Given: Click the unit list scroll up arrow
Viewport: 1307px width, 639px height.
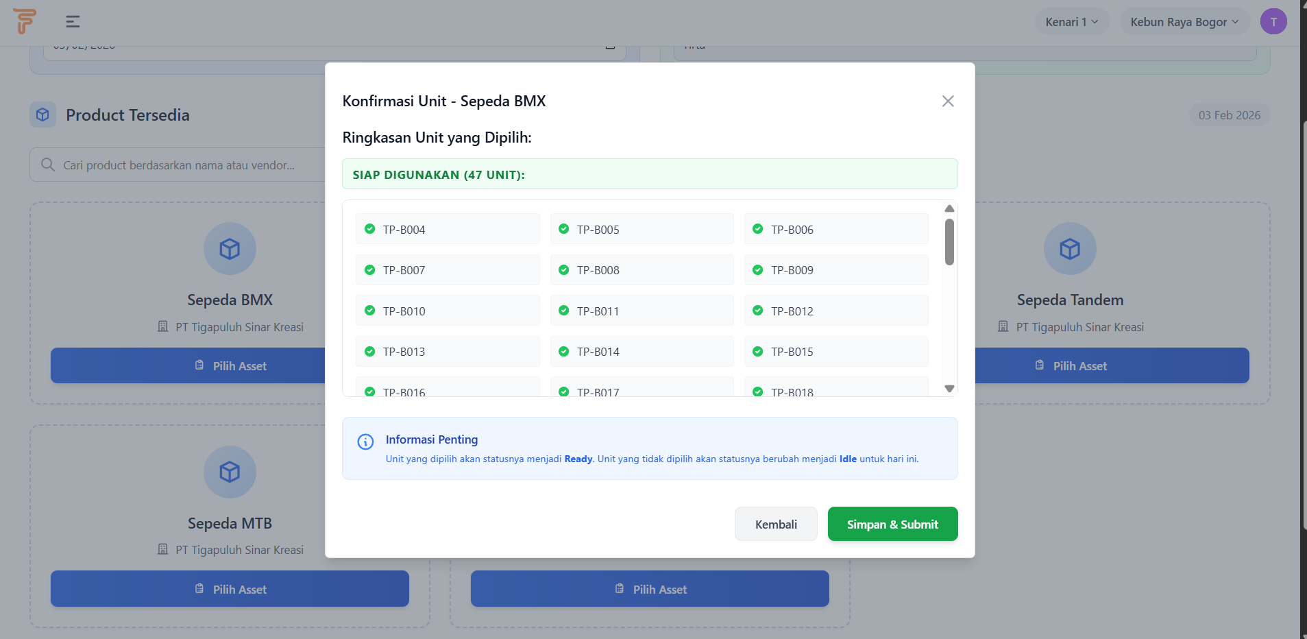Looking at the screenshot, I should (x=949, y=208).
